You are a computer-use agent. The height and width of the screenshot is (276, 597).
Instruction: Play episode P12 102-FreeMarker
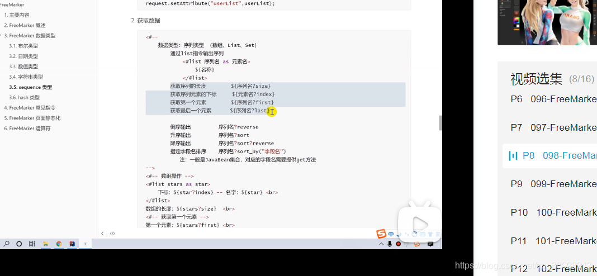[553, 269]
